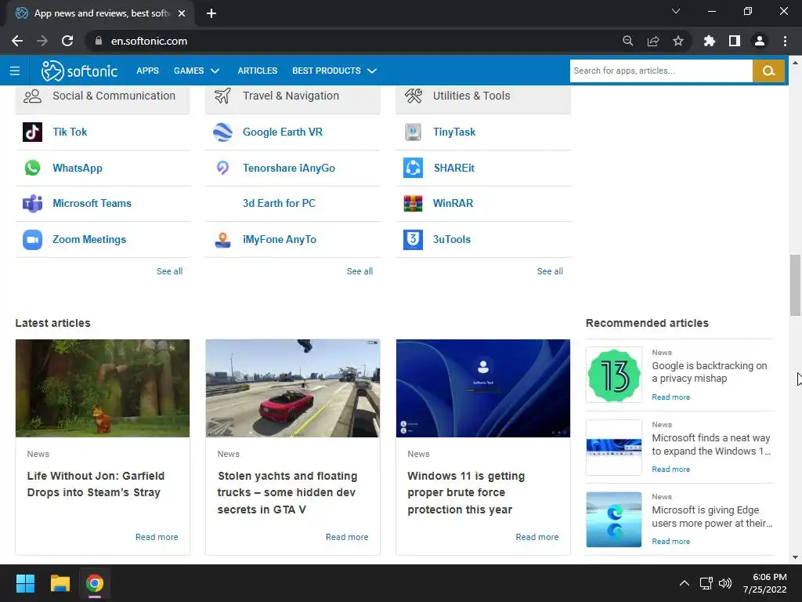Open the Garfield Stray article thumbnail

103,388
